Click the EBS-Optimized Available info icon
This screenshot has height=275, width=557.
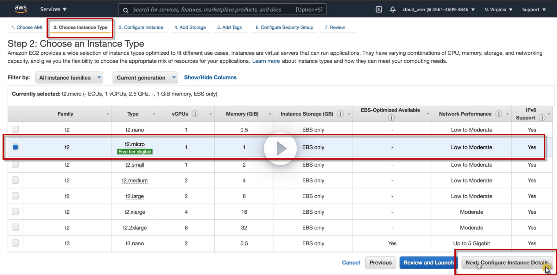391,118
